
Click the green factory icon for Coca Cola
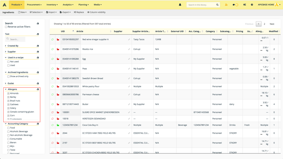(58, 125)
